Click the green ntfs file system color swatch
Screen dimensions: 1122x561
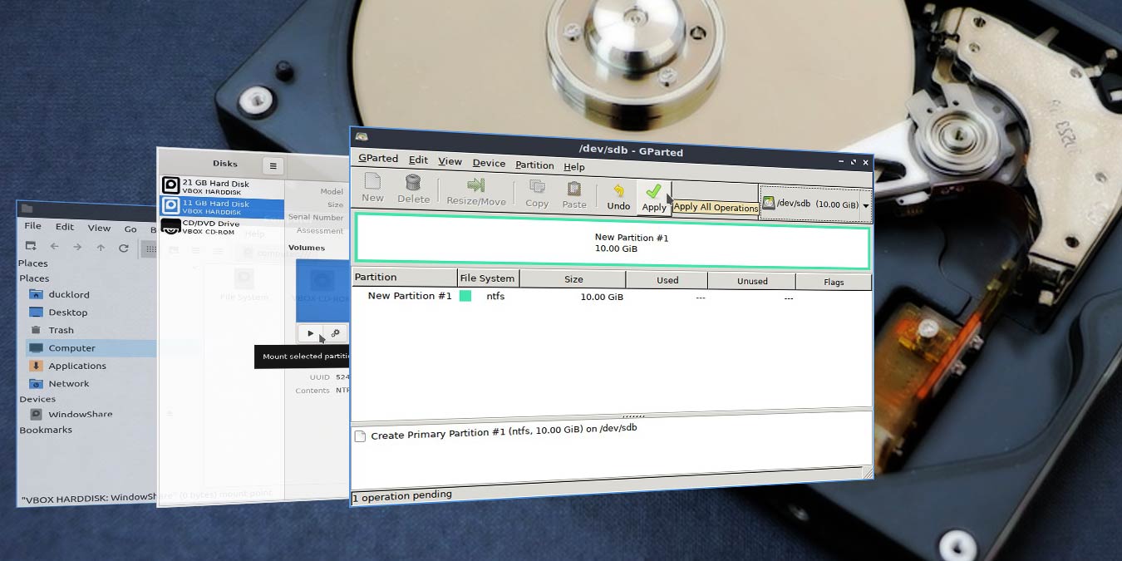tap(468, 296)
